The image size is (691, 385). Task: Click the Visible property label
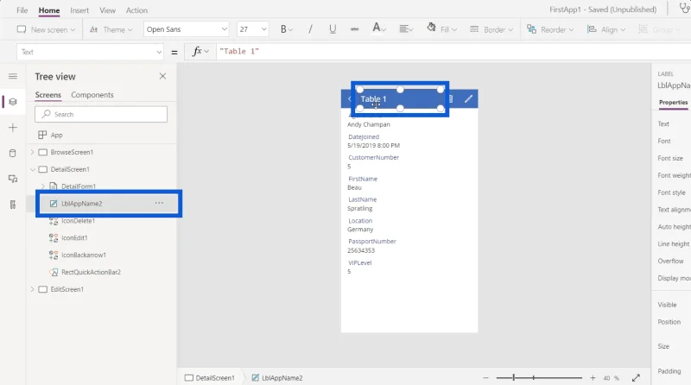(667, 305)
